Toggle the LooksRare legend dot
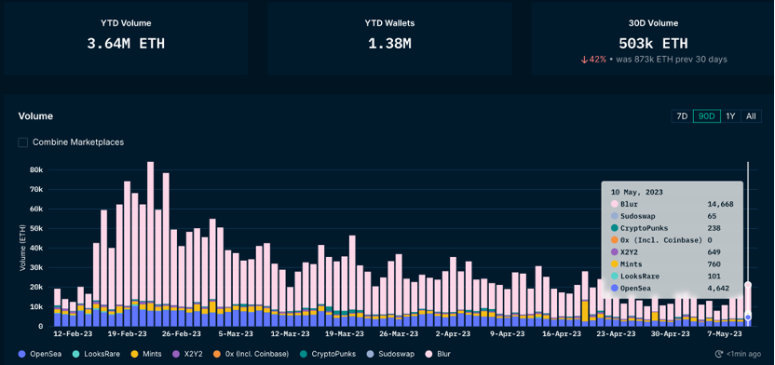The width and height of the screenshot is (775, 365). pos(75,354)
